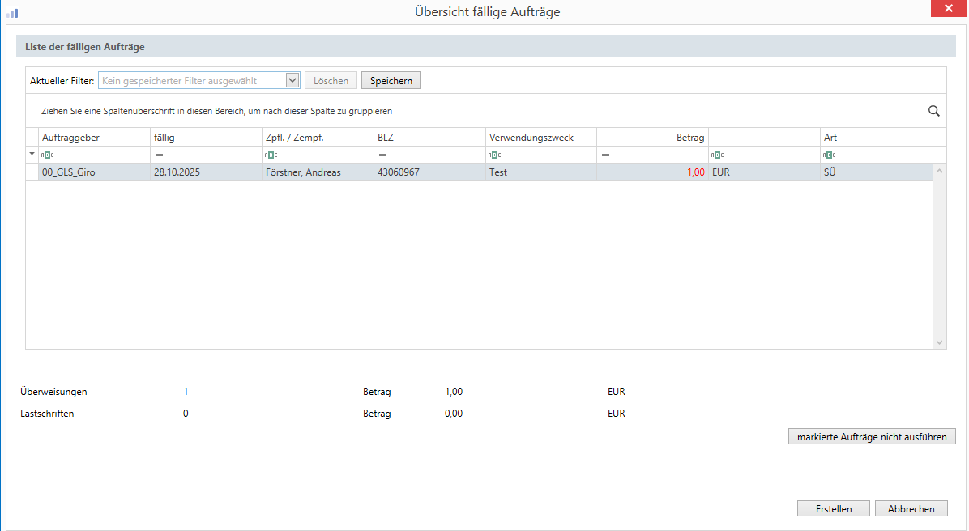Click the list scrollbar down arrow
Image resolution: width=969 pixels, height=531 pixels.
[x=939, y=342]
